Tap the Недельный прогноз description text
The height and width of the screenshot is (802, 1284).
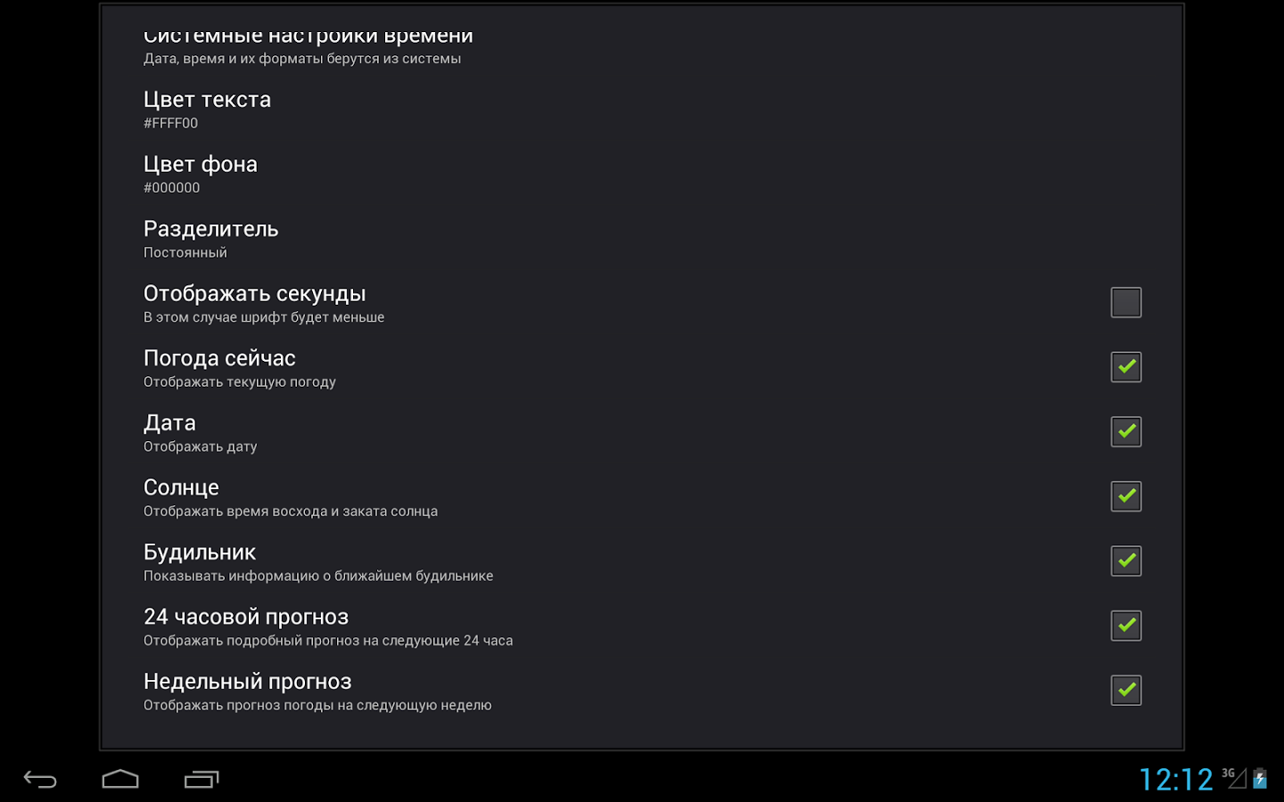pos(317,705)
